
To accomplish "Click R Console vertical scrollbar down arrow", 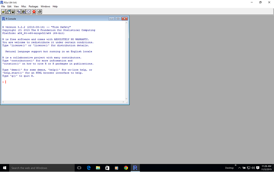I will click(126, 99).
